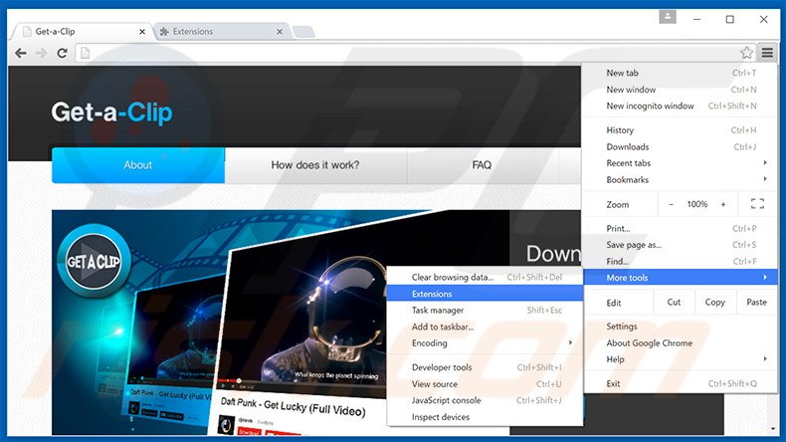The height and width of the screenshot is (442, 786).
Task: Reload the current page
Action: coord(62,53)
